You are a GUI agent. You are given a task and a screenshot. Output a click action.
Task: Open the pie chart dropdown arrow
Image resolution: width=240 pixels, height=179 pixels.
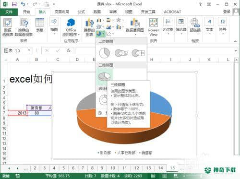click(x=103, y=34)
